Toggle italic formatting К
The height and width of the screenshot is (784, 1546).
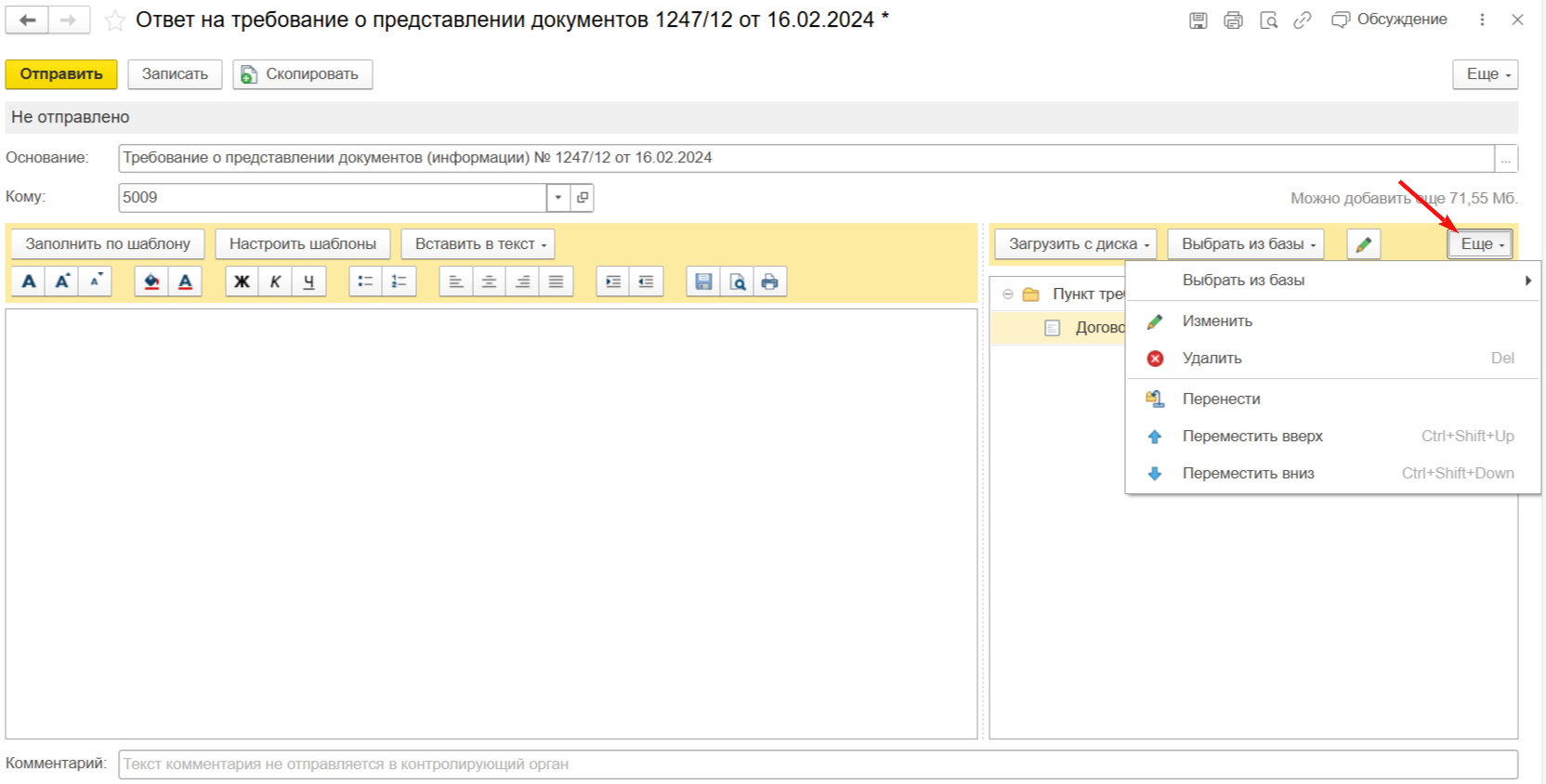pyautogui.click(x=275, y=281)
